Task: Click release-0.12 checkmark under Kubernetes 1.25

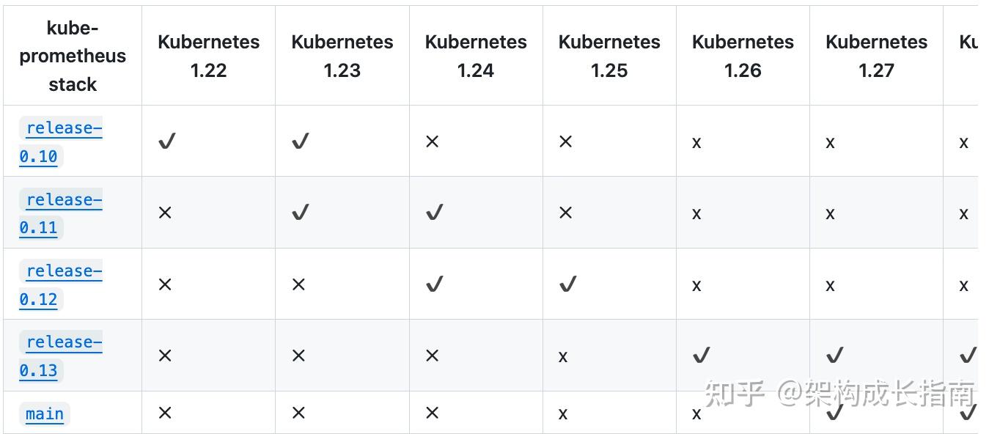Action: pos(568,284)
